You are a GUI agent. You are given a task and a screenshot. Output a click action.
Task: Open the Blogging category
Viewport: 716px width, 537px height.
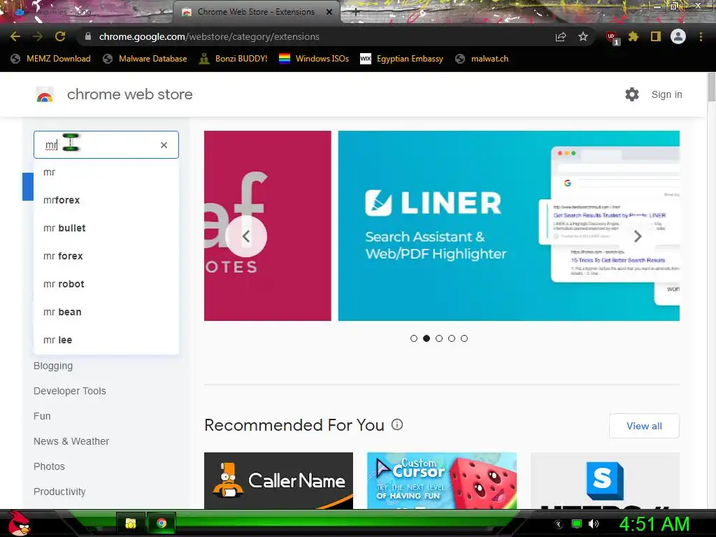[x=53, y=366]
